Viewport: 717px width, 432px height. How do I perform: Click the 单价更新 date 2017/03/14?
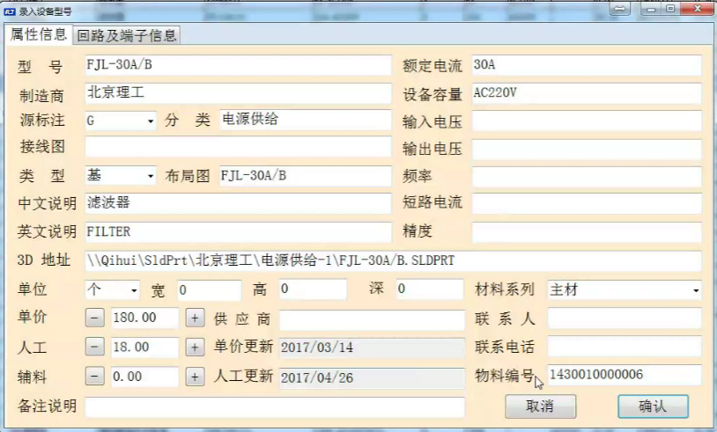(x=372, y=348)
